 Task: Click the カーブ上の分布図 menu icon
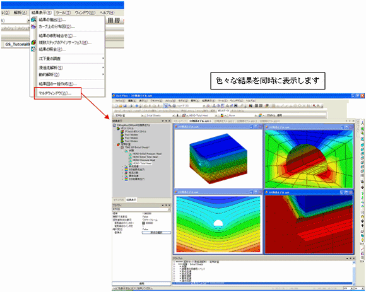[x=34, y=26]
